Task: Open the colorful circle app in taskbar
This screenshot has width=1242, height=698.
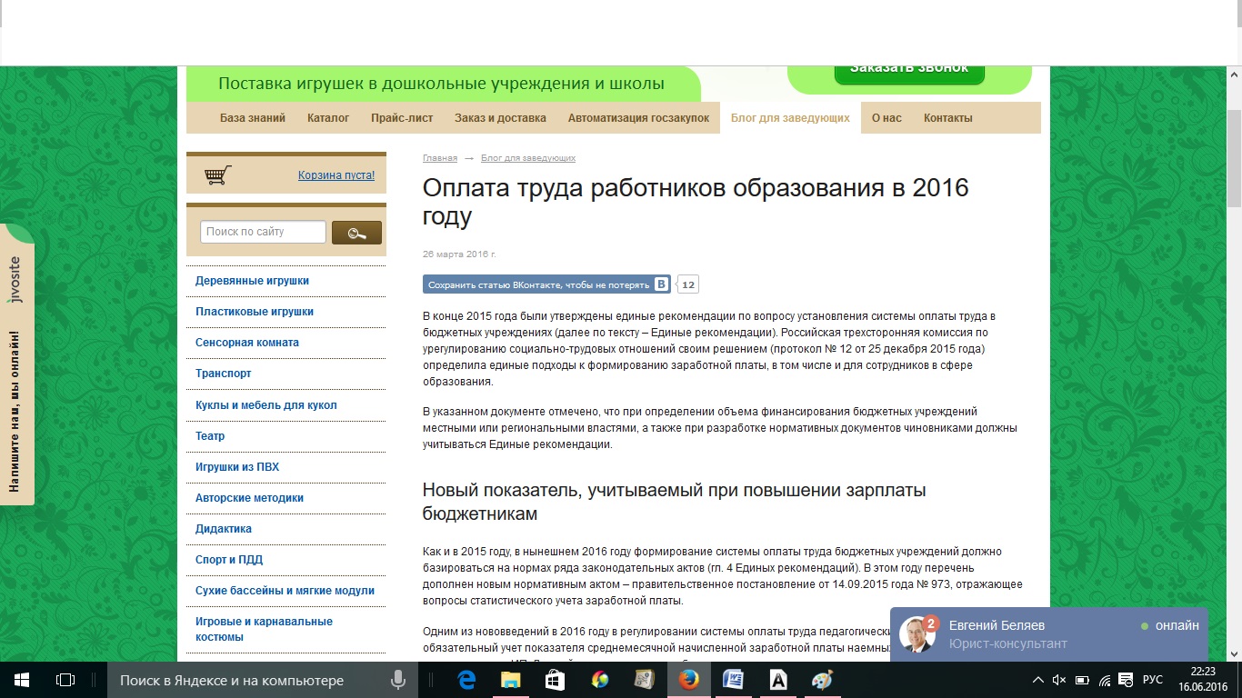Action: point(599,680)
